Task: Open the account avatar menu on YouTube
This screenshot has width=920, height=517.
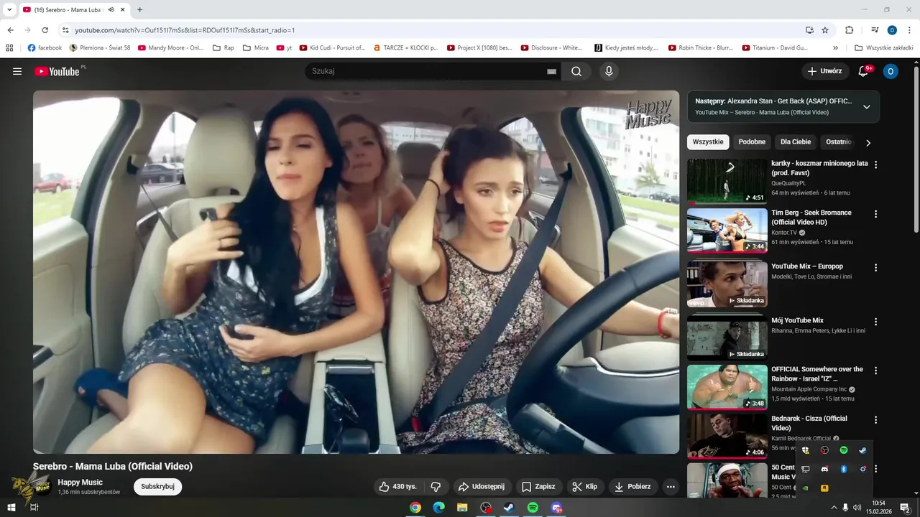Action: coord(891,71)
